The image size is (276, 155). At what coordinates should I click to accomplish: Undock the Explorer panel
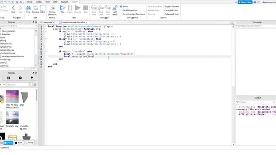click(33, 22)
